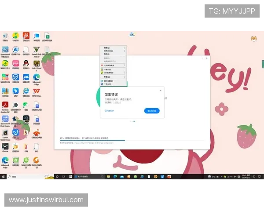Viewport: 264px width, 211px height.
Task: Open the Grand Theft Auto V shortcut
Action: (37, 50)
